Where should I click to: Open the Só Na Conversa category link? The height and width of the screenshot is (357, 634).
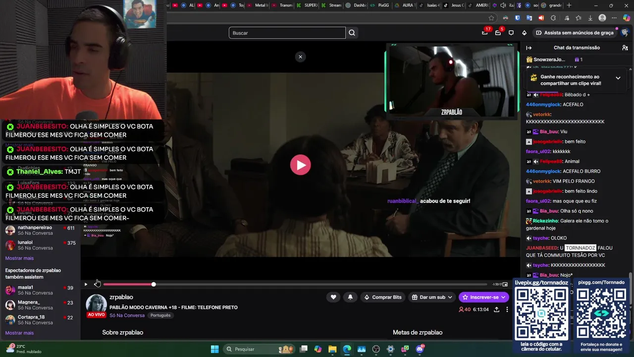coord(127,315)
